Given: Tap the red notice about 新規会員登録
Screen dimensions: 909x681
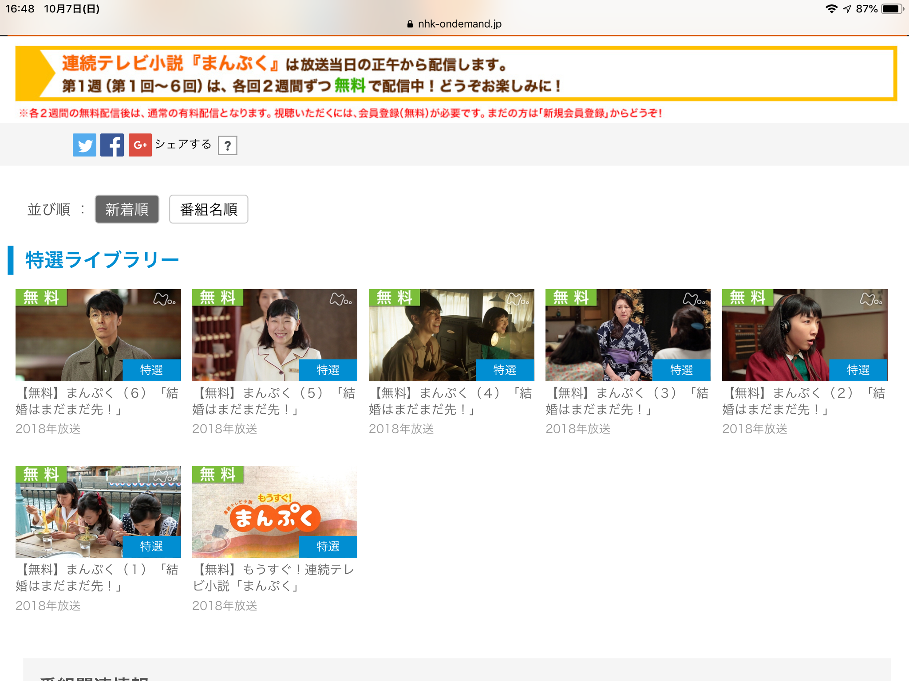Looking at the screenshot, I should (x=340, y=113).
